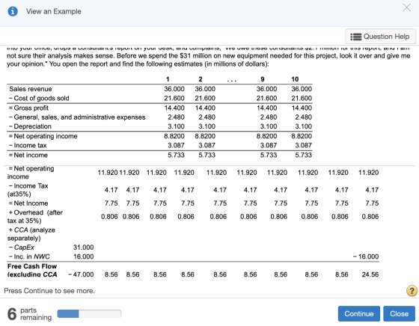Open the Question Help menu
The width and height of the screenshot is (419, 326).
tap(380, 37)
